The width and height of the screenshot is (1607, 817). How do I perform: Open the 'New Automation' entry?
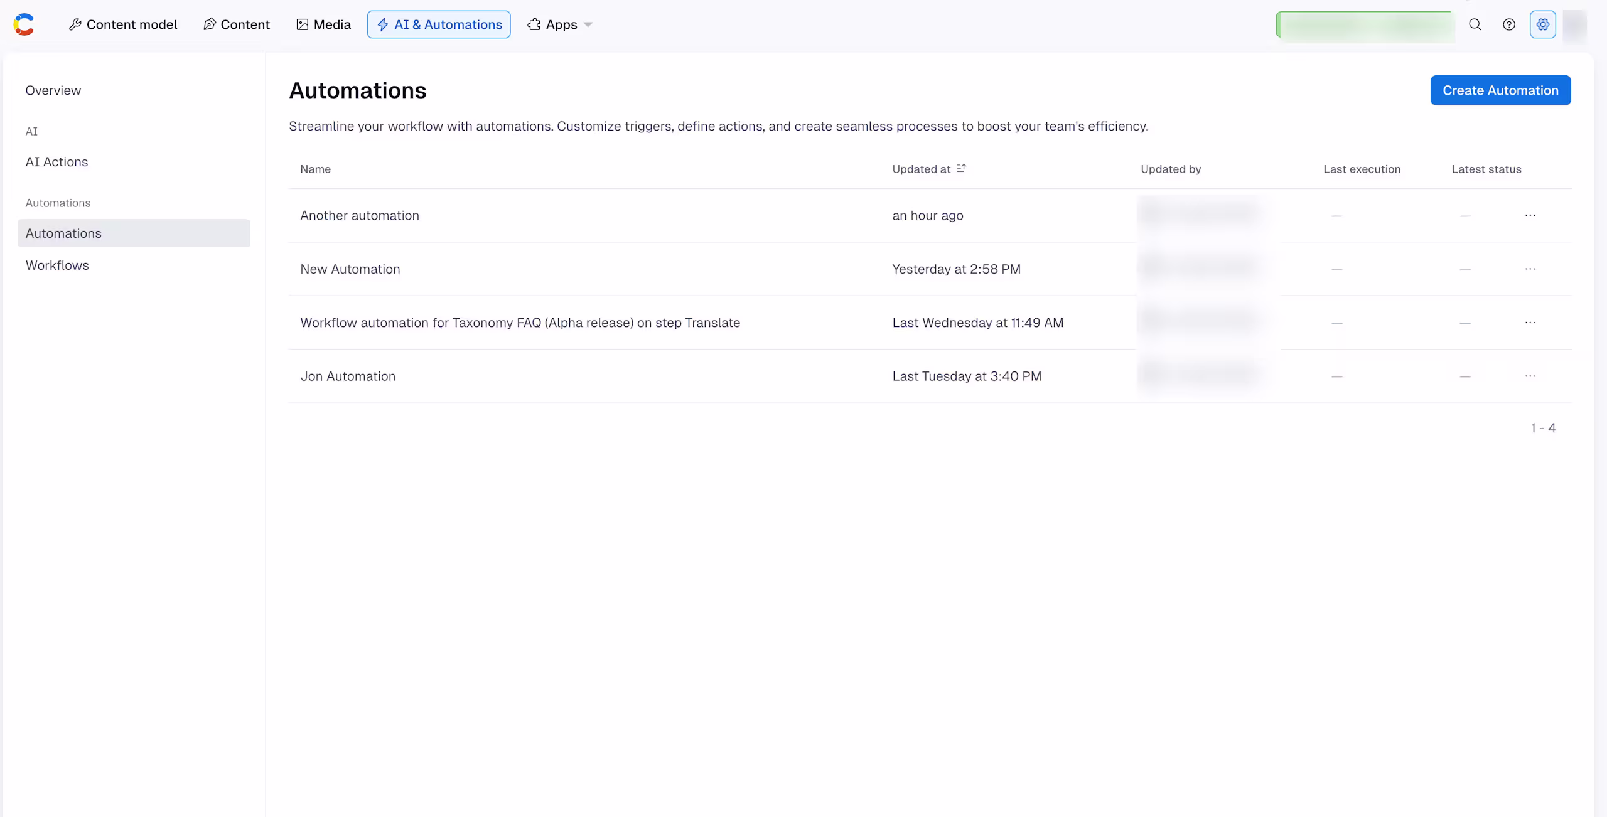click(x=350, y=269)
